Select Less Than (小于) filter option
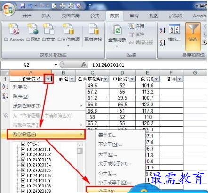The image size is (208, 193). 120,173
